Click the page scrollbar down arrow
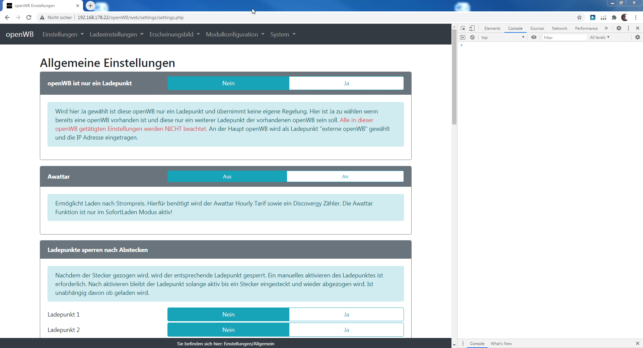Screen dimensions: 643x348 (x=454, y=345)
